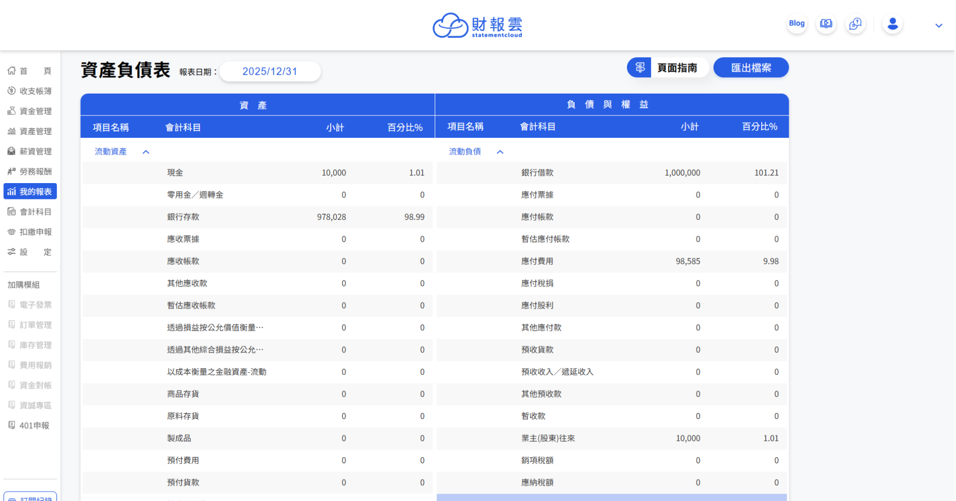Click the 銀行借款 liability row
The width and height of the screenshot is (956, 501).
pos(612,173)
